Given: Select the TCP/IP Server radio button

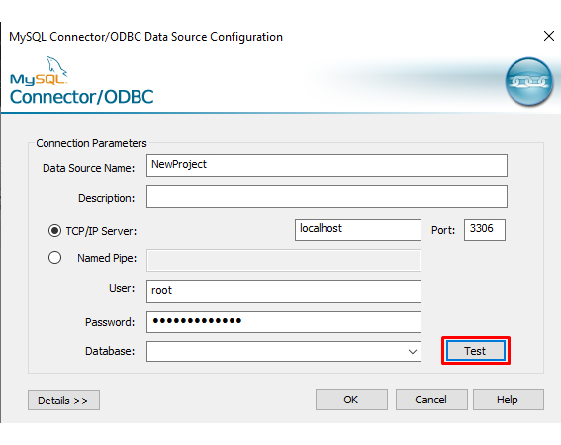Looking at the screenshot, I should click(54, 231).
